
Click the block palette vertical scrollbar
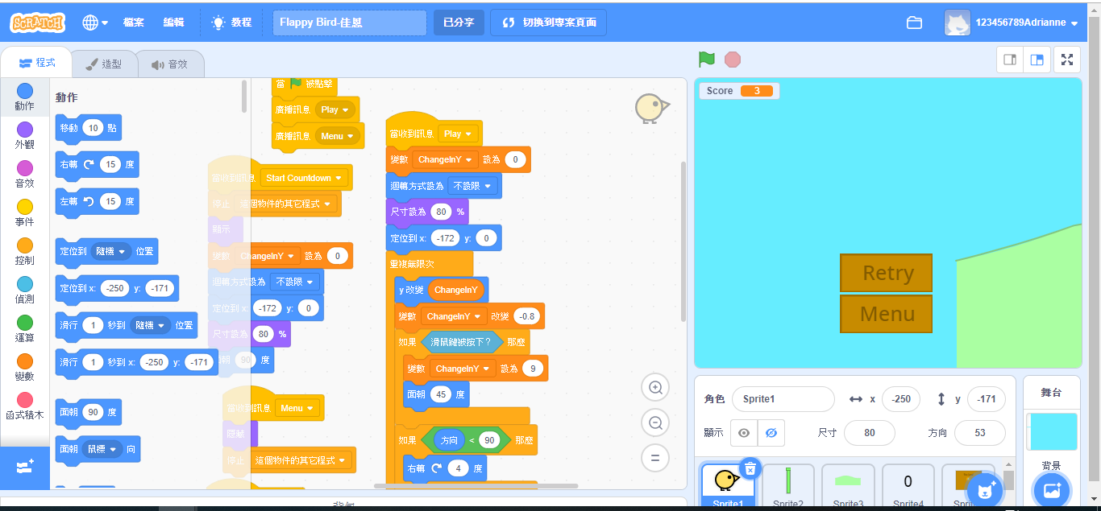[x=244, y=96]
